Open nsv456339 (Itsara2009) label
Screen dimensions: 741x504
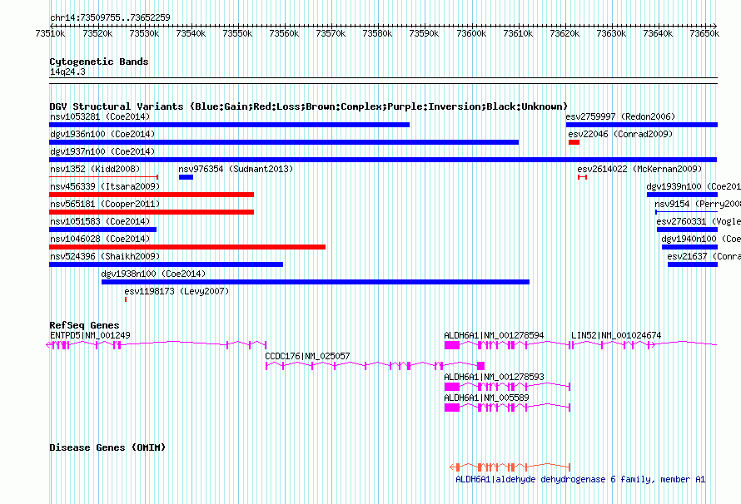[x=105, y=186]
